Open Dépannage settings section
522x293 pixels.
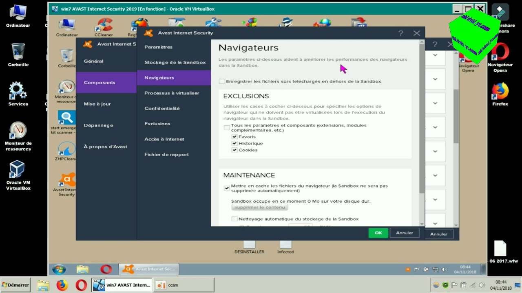tap(106, 125)
